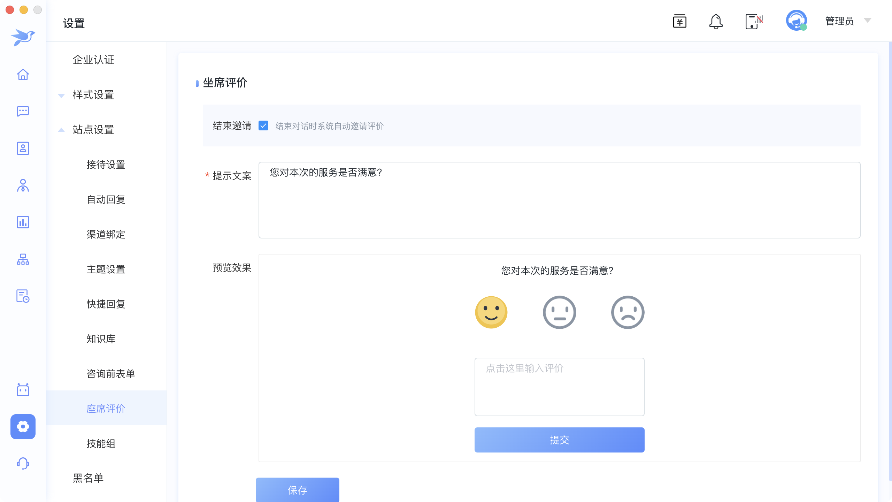Toggle the 结束邀请 auto-invite checkbox
Viewport: 892px width, 502px height.
point(263,125)
